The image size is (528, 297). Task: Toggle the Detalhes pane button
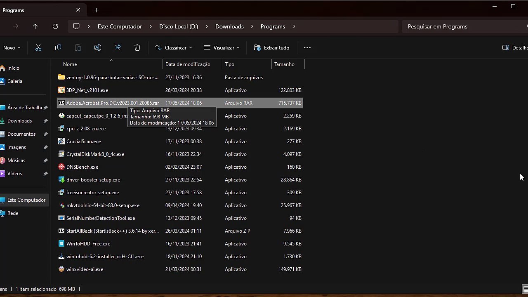[515, 48]
